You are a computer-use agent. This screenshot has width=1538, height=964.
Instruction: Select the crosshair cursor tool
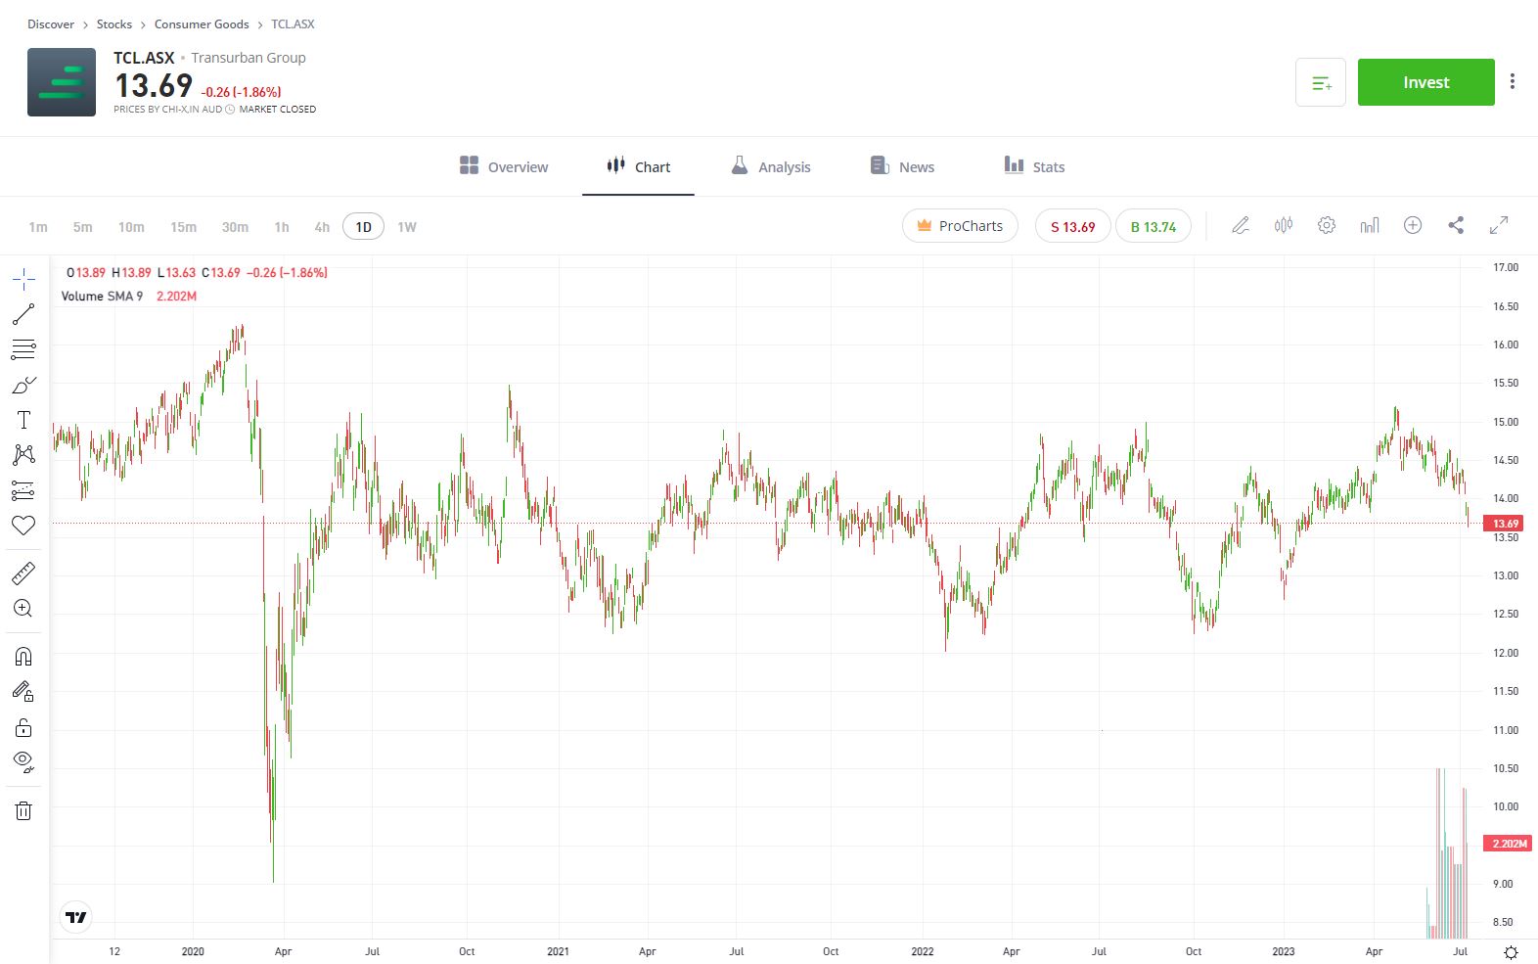[23, 280]
